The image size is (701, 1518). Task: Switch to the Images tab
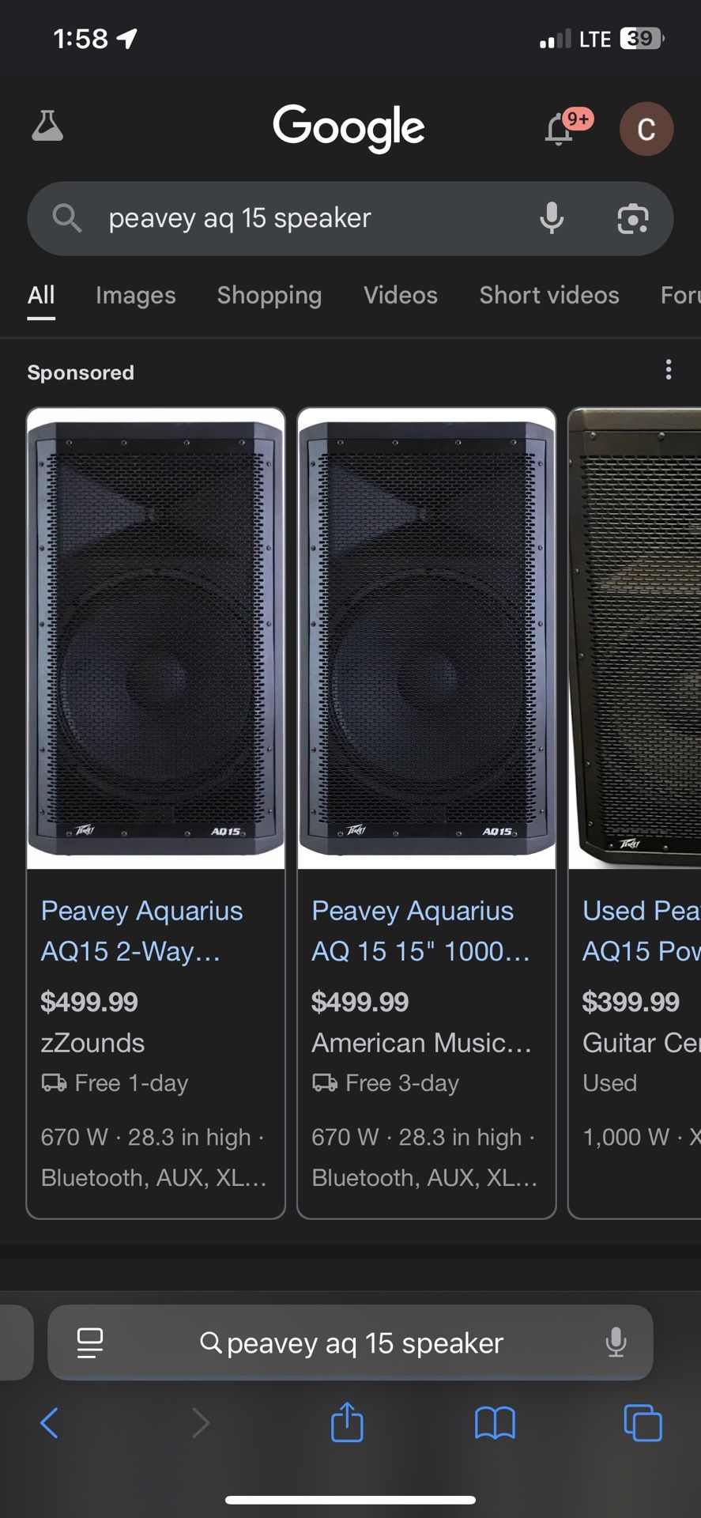point(136,295)
